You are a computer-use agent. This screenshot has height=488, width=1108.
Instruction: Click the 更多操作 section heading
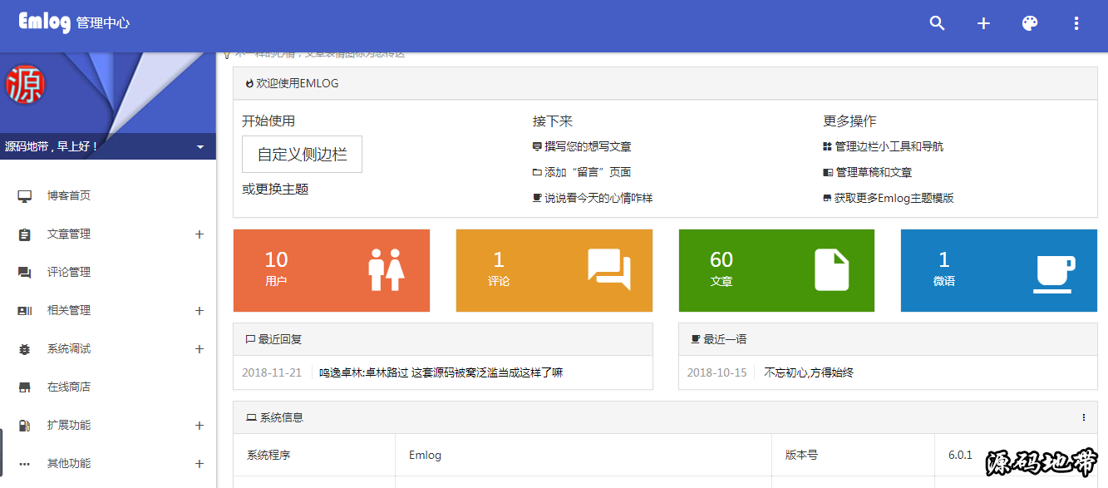[850, 121]
